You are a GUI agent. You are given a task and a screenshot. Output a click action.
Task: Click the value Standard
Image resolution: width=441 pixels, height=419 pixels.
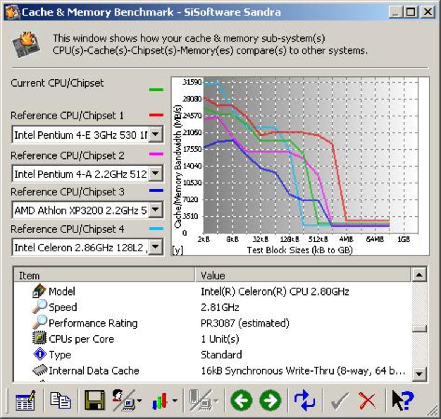[x=221, y=355]
